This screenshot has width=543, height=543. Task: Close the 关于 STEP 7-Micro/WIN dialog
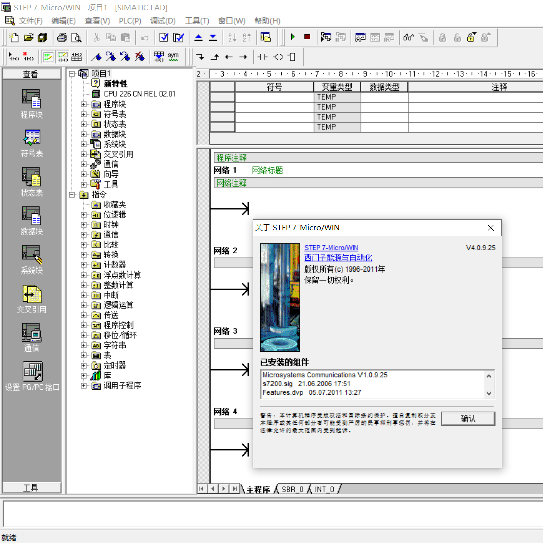click(x=490, y=228)
